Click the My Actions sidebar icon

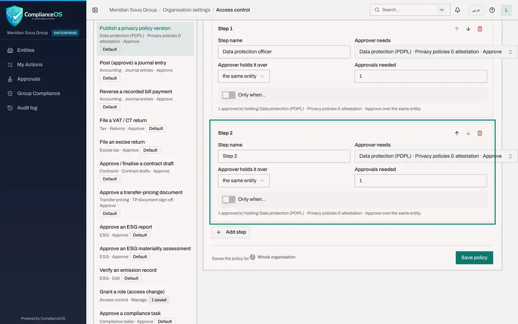pyautogui.click(x=10, y=65)
